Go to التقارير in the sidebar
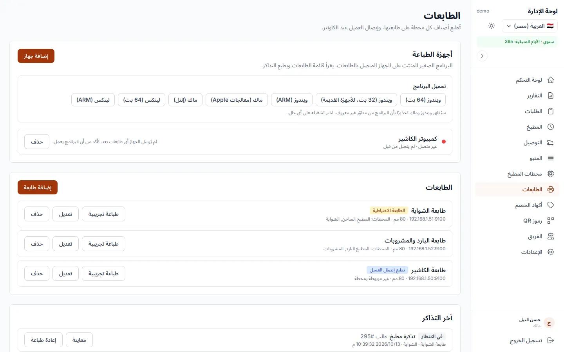Image resolution: width=564 pixels, height=352 pixels. coord(517,95)
